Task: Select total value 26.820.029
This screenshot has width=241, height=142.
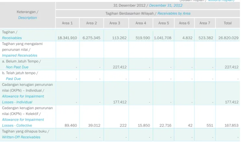Action: (228, 38)
